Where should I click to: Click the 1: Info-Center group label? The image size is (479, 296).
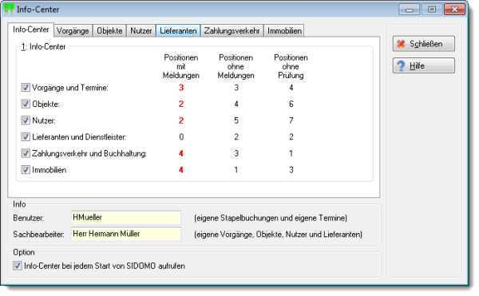(43, 47)
